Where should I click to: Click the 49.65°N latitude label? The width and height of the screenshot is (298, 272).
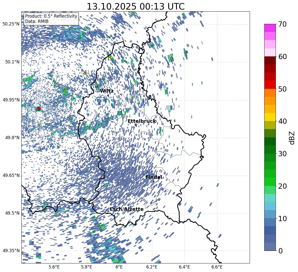pyautogui.click(x=11, y=175)
